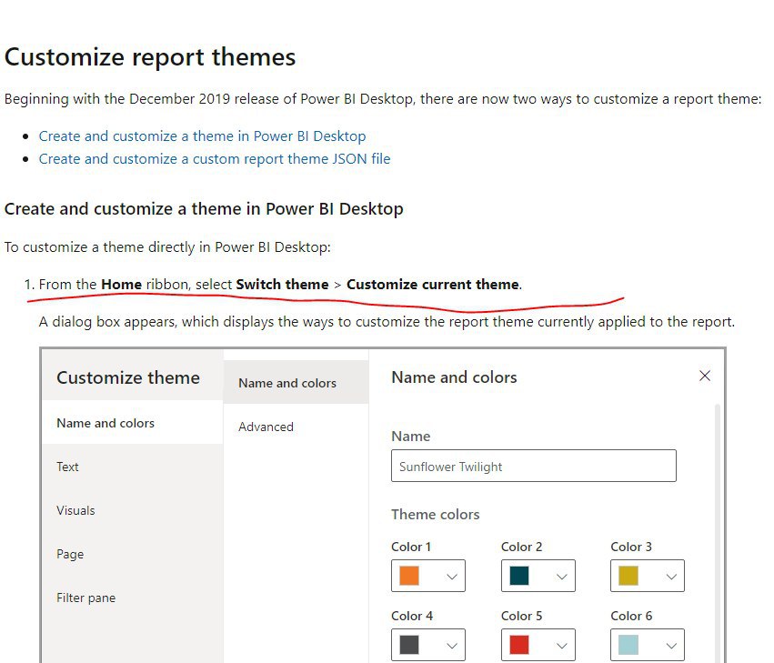Screen dimensions: 774x663
Task: Click the 'Customize report themes' heading
Action: [150, 56]
